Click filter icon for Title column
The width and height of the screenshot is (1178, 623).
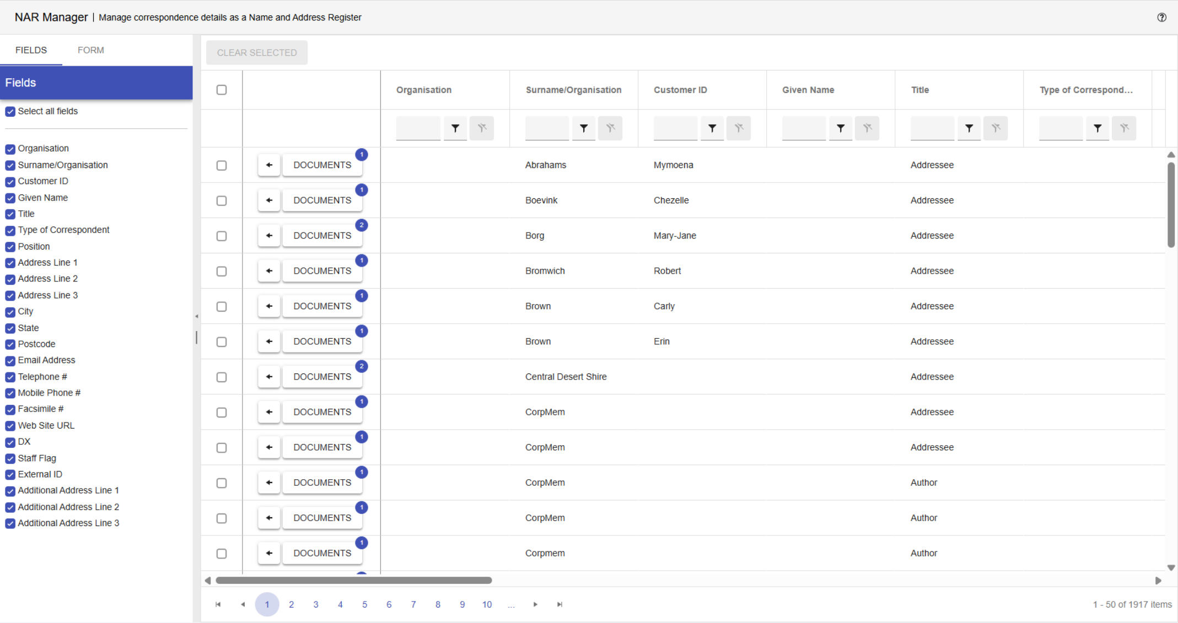coord(969,128)
